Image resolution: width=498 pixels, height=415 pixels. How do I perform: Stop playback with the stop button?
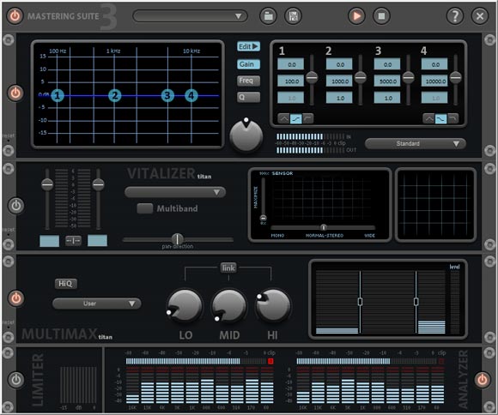pos(381,16)
